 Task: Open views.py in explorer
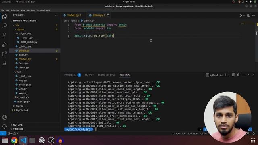click(x=23, y=68)
